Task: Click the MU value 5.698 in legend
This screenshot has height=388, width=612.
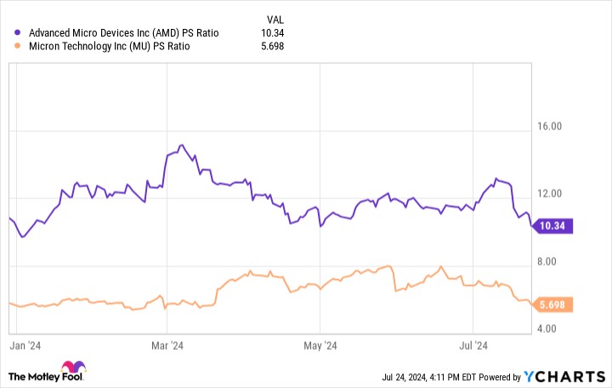Action: pyautogui.click(x=272, y=46)
